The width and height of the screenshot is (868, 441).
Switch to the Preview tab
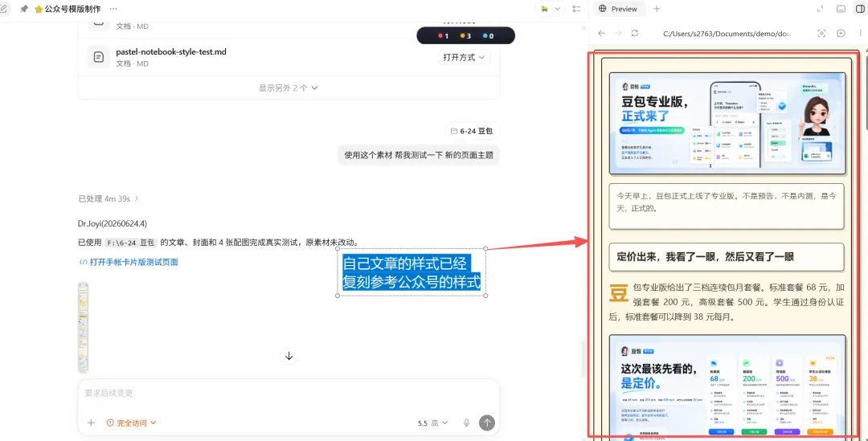618,9
